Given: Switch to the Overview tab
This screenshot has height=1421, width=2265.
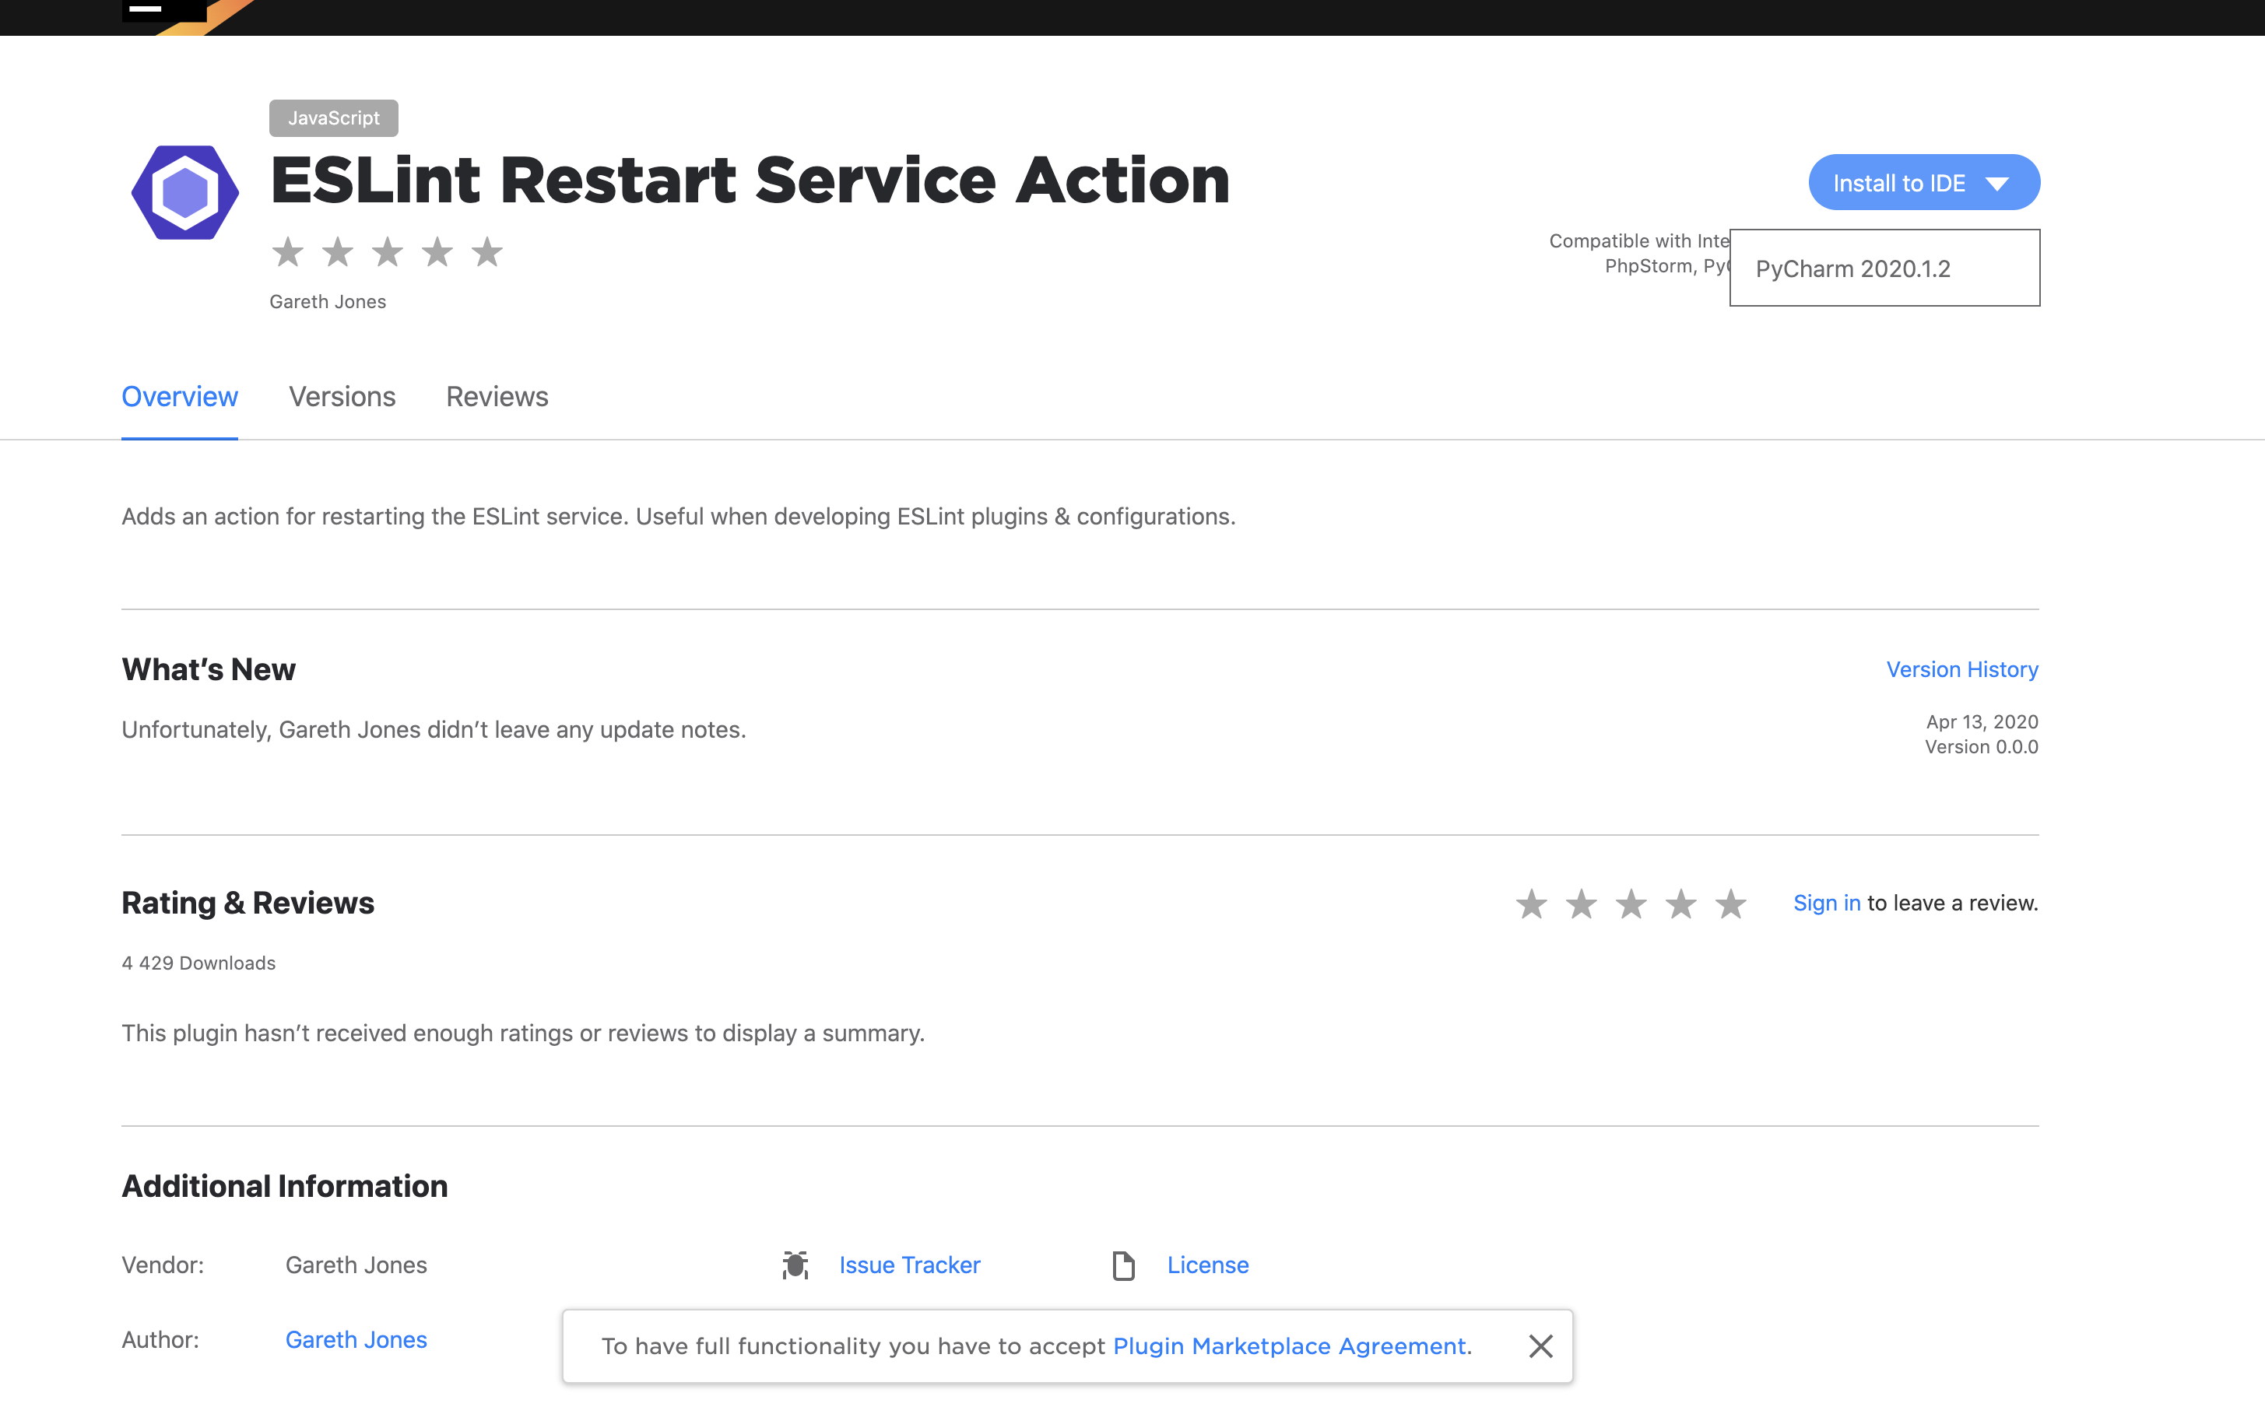Looking at the screenshot, I should click(180, 397).
